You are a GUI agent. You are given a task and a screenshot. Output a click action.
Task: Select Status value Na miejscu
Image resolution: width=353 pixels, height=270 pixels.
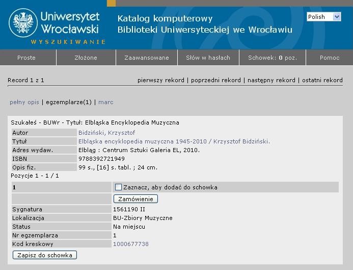[x=129, y=227]
